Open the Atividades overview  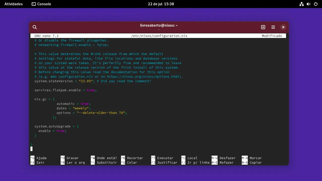pyautogui.click(x=14, y=4)
